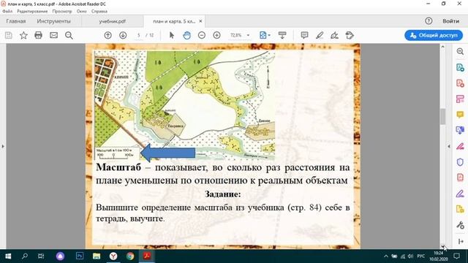Open Photoshop from the taskbar
468x263 pixels.
click(x=80, y=256)
